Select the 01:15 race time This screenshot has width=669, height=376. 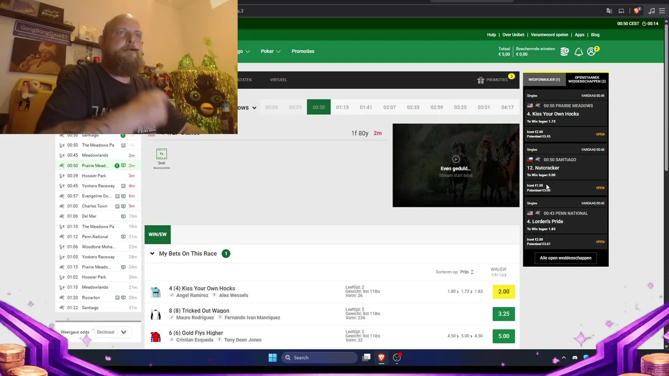click(342, 107)
